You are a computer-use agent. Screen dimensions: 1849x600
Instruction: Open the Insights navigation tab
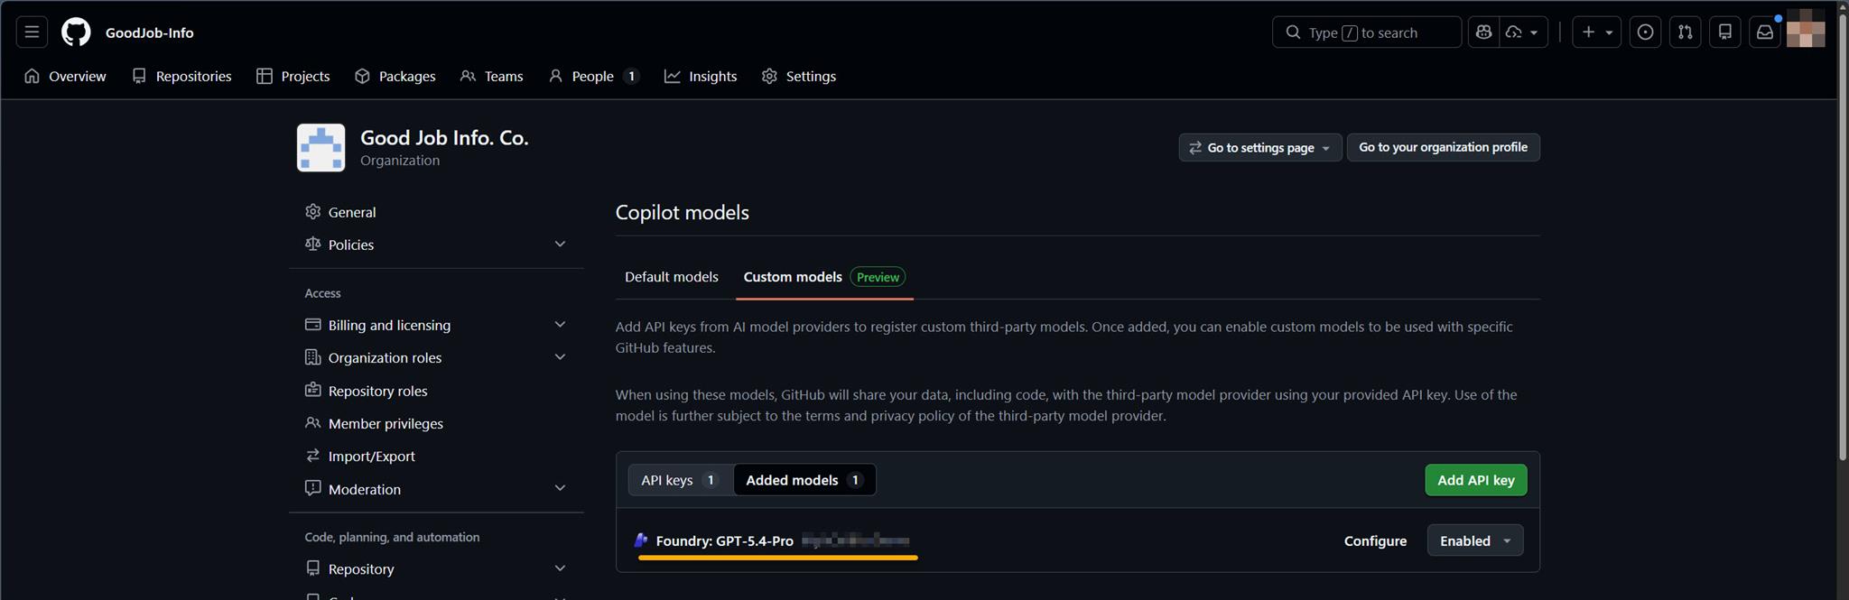[x=701, y=77]
